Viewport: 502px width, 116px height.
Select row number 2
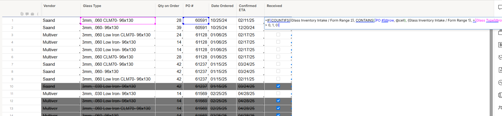click(x=12, y=28)
